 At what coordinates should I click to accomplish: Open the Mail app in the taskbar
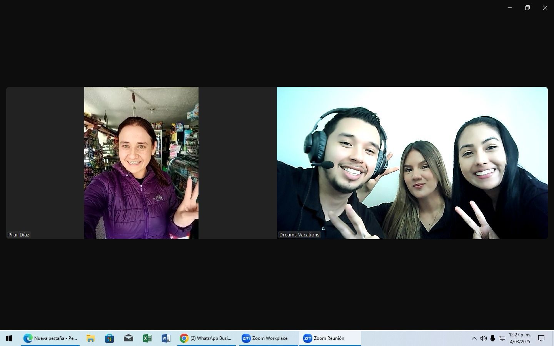pos(128,338)
